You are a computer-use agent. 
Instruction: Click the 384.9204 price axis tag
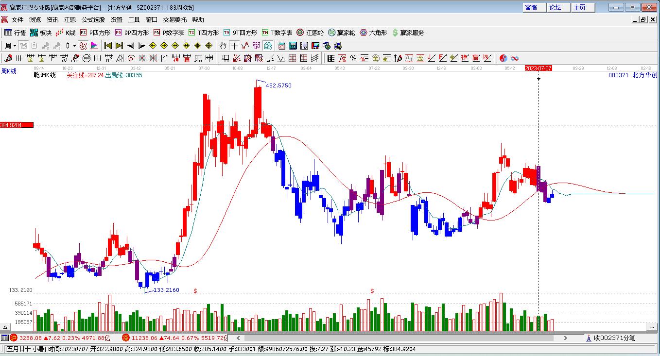click(x=17, y=125)
